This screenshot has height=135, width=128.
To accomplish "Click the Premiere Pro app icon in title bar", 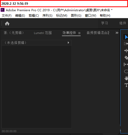I will click(3, 10).
